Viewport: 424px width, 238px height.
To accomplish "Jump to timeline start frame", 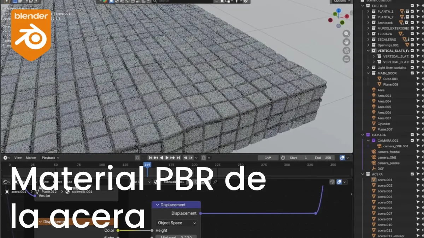I will (150, 158).
